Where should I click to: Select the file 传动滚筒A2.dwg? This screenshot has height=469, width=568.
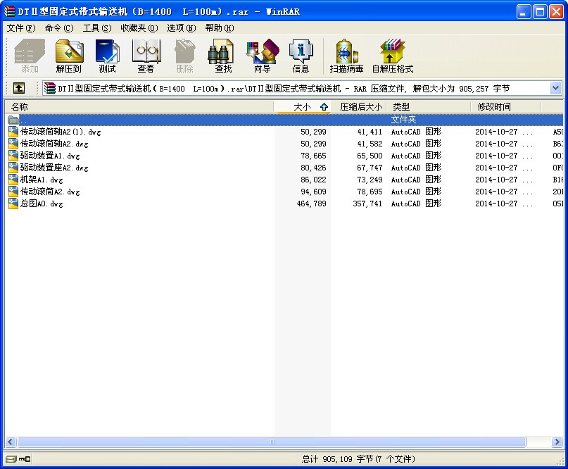tap(50, 192)
